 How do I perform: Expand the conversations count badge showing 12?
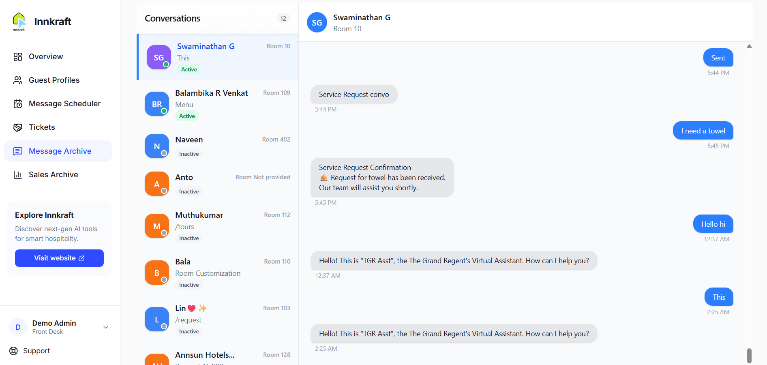[283, 18]
